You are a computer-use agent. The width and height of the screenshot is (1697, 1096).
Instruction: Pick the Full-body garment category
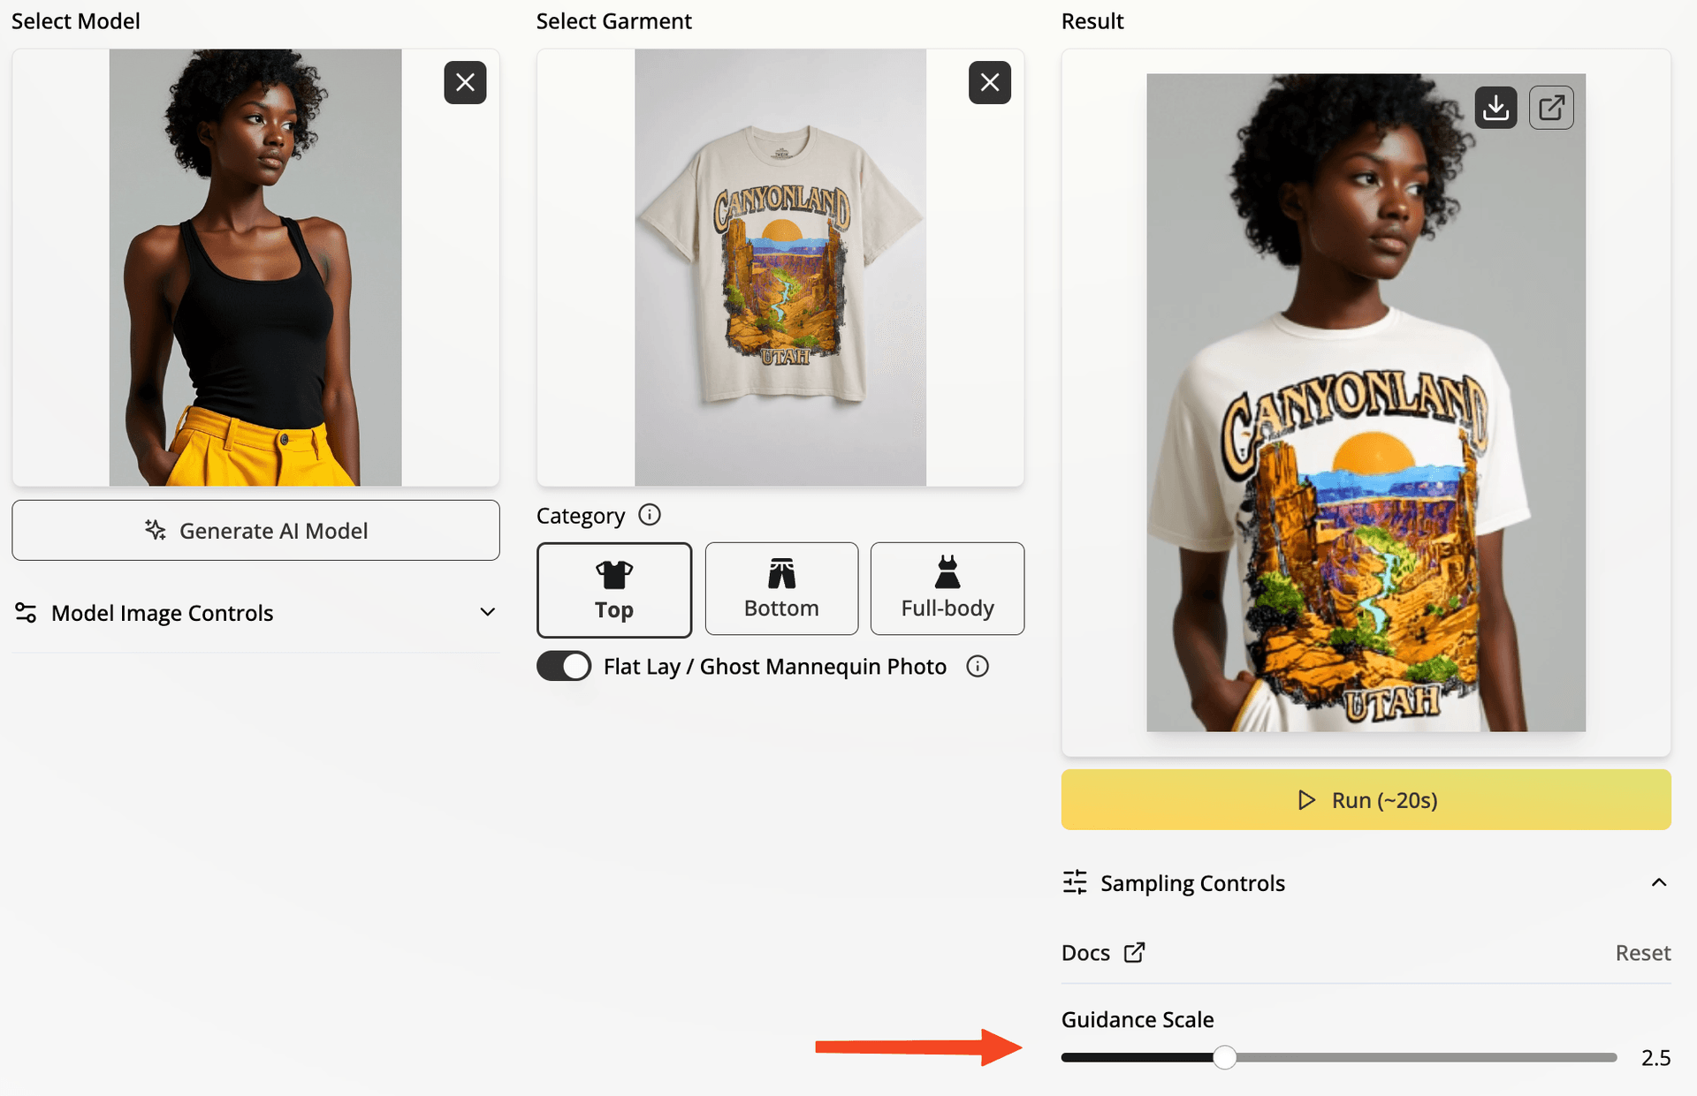pyautogui.click(x=947, y=590)
